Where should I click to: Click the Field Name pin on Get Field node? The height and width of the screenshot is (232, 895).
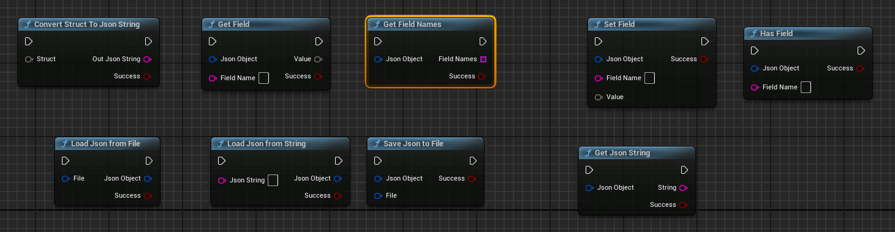pyautogui.click(x=213, y=78)
